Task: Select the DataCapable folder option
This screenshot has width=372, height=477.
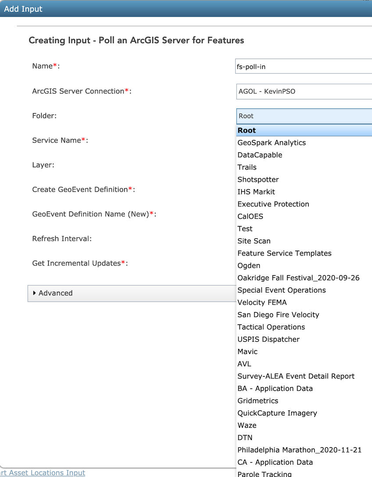Action: [x=304, y=155]
